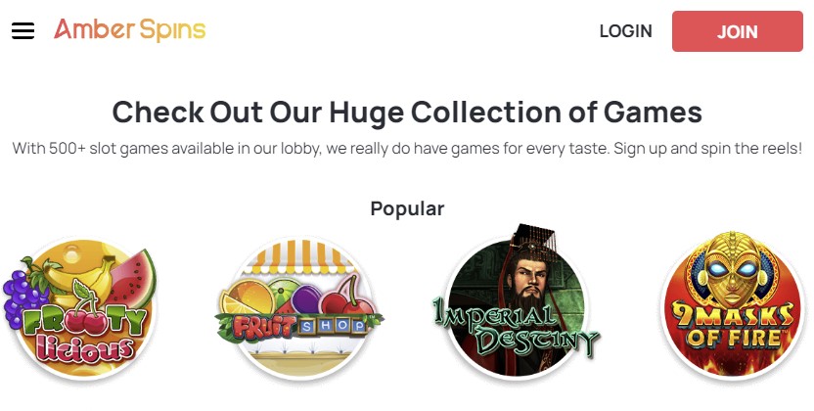Select the Imperial Destiny game icon

[515, 303]
